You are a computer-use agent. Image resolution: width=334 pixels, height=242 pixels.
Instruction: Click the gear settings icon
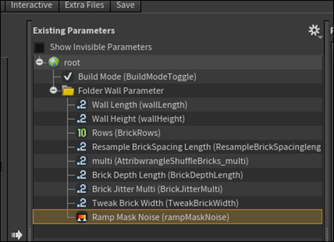point(314,30)
